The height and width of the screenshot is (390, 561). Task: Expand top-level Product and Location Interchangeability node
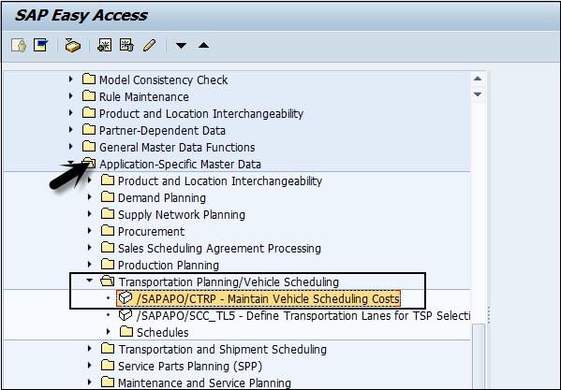71,112
